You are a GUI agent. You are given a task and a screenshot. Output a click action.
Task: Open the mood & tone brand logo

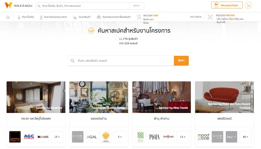[203, 137]
